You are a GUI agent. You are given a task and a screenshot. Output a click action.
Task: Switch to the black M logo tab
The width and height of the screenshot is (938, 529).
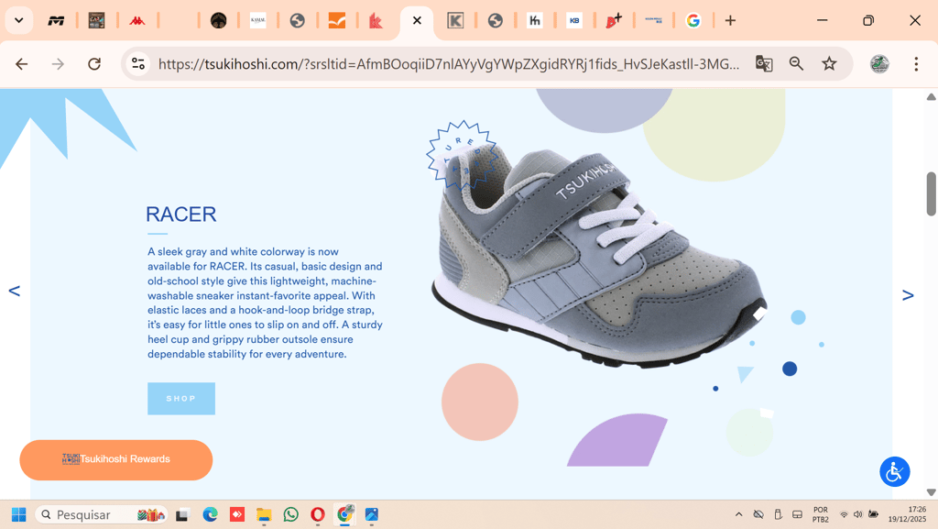click(56, 21)
